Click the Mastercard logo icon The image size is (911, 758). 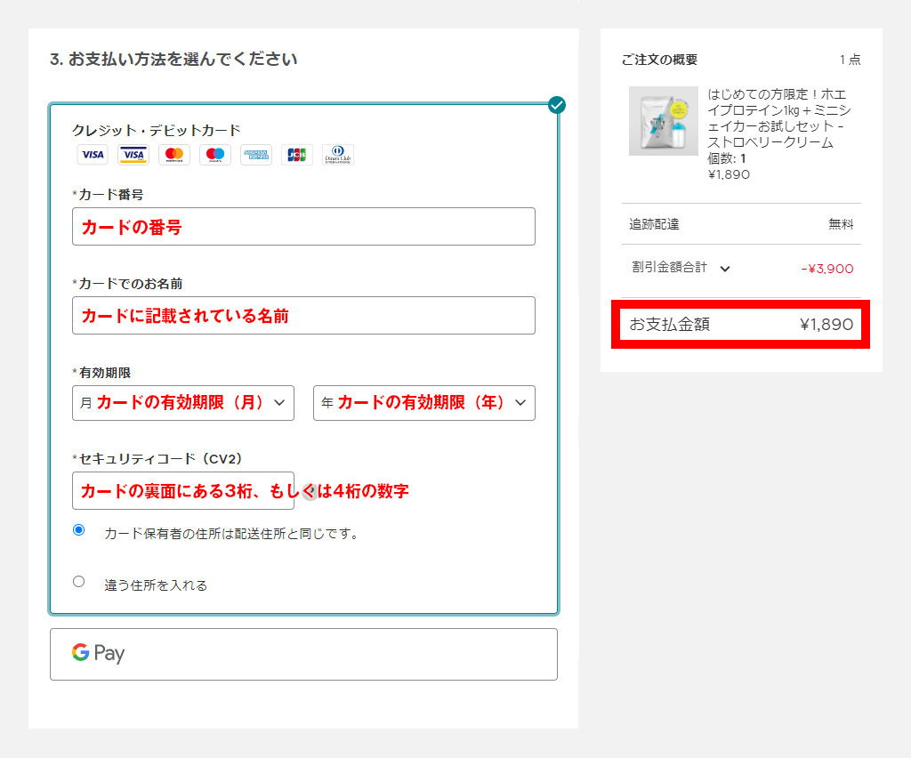[174, 155]
